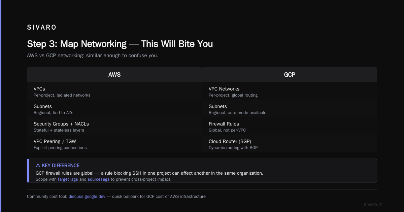Click the Step 3 Map Networking heading
Screen dimensions: 404x212
120,44
